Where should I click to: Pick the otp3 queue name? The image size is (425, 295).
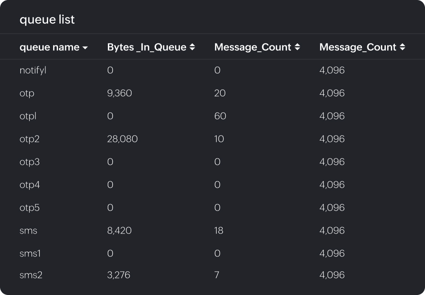(x=30, y=162)
